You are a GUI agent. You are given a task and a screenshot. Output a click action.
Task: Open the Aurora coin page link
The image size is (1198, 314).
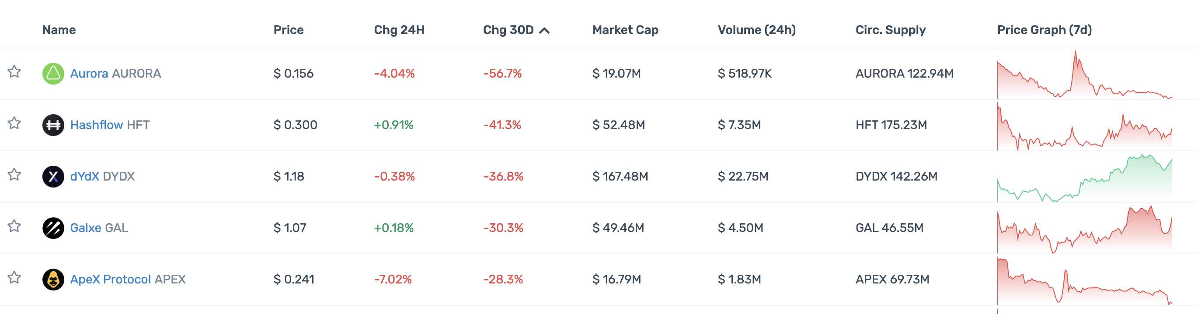(x=89, y=73)
